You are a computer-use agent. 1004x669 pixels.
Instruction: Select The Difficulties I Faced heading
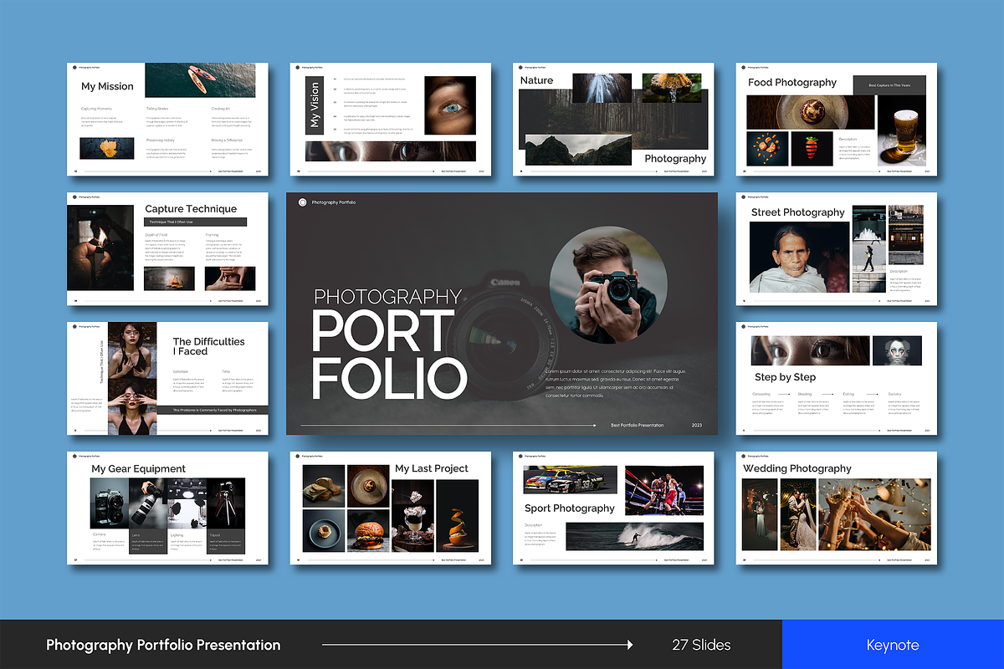point(208,346)
